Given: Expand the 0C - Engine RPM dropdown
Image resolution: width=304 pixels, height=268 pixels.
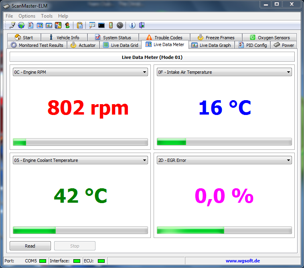Looking at the screenshot, I should (x=80, y=72).
